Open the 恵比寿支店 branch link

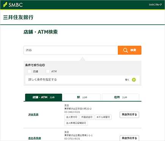(35, 138)
